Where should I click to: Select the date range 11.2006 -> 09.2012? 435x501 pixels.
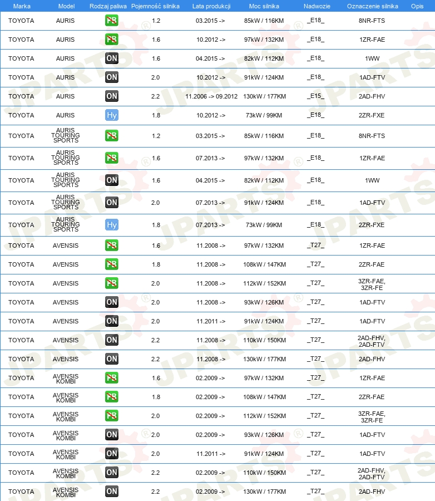click(x=211, y=96)
